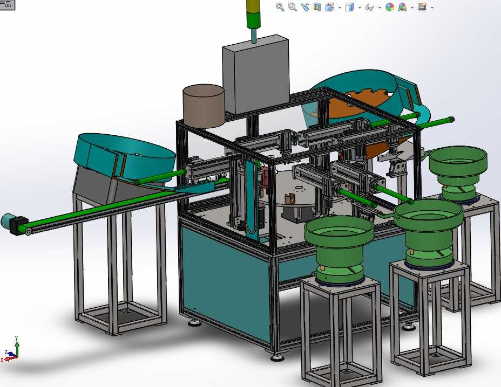Open Edit Appearance color ball
Screen dimensions: 501x387
pos(390,7)
